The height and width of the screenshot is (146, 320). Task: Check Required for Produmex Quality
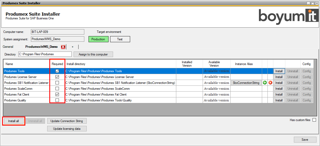coord(57,100)
